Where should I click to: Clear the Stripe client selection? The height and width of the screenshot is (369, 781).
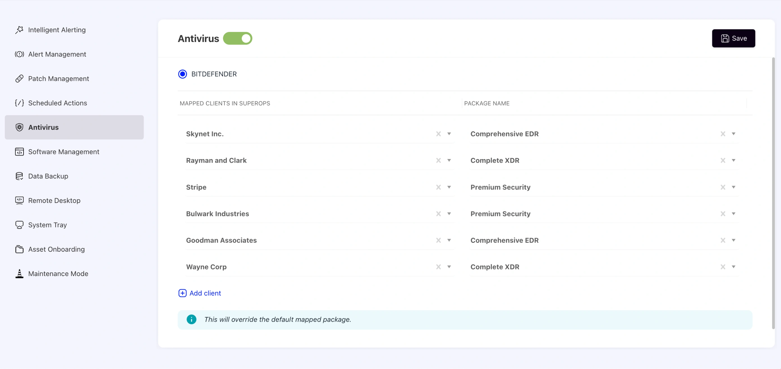click(438, 187)
